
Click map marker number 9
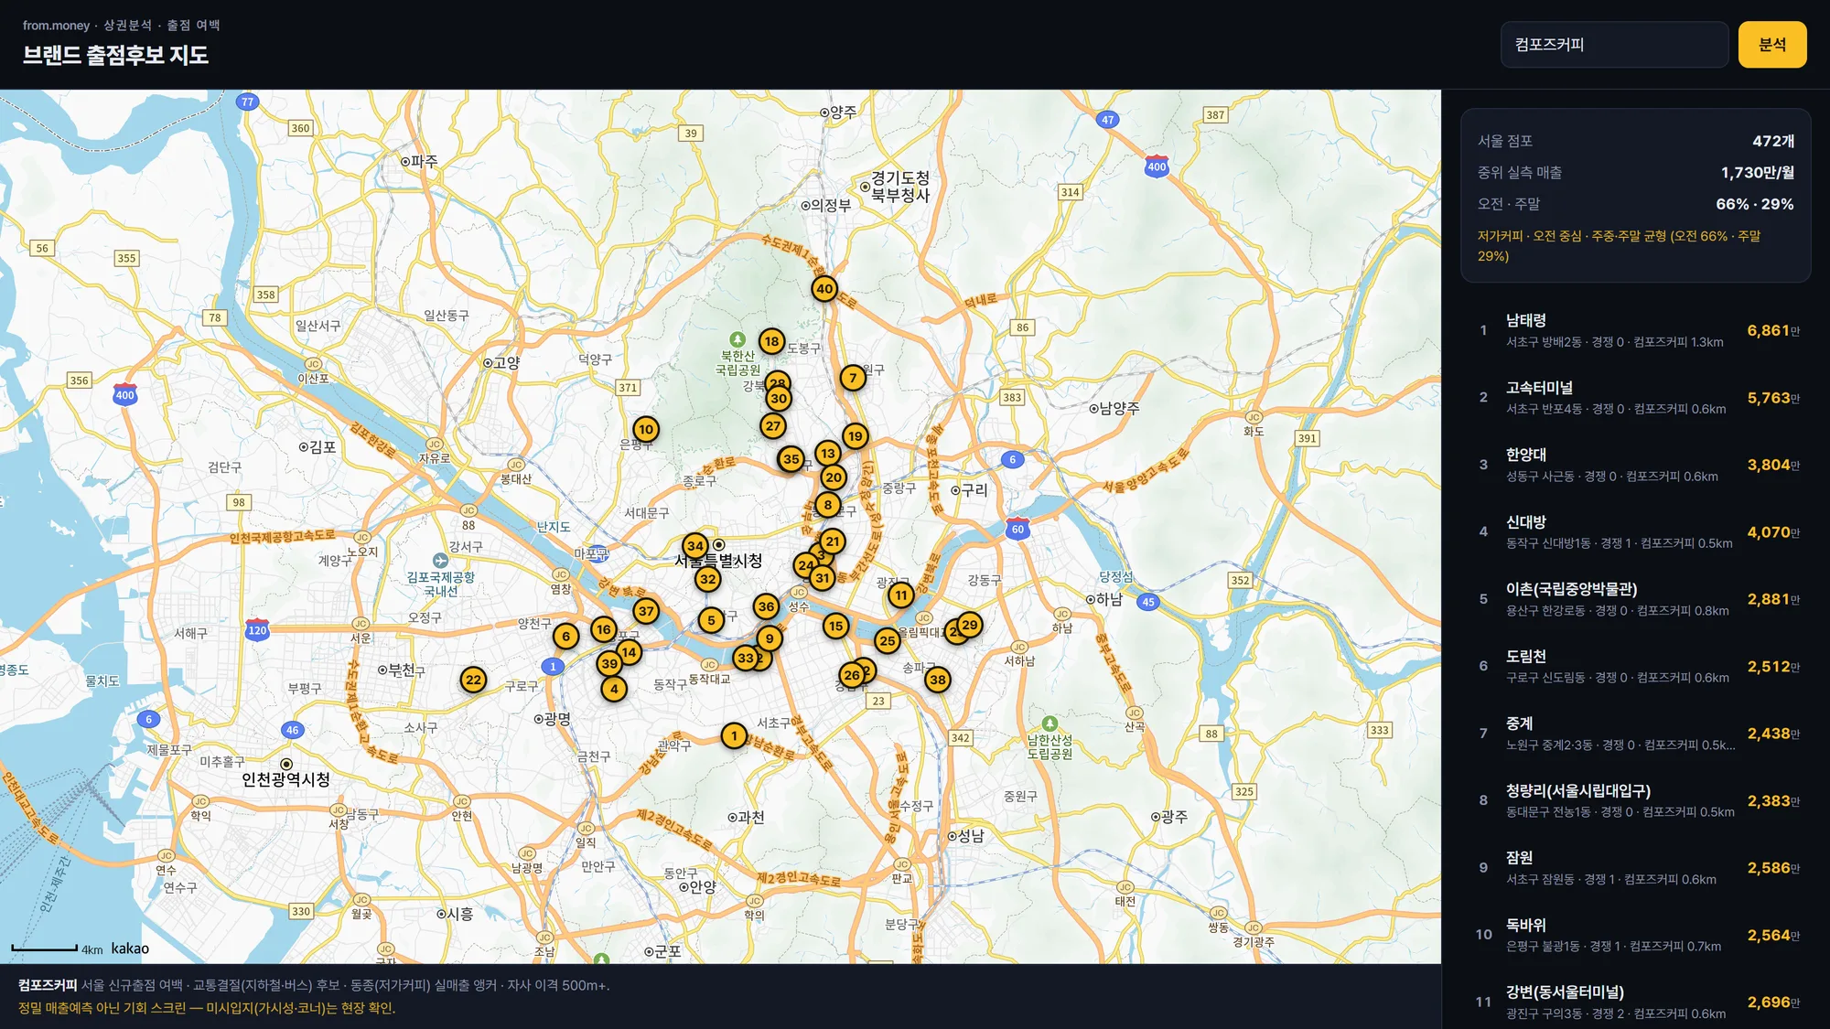coord(770,639)
